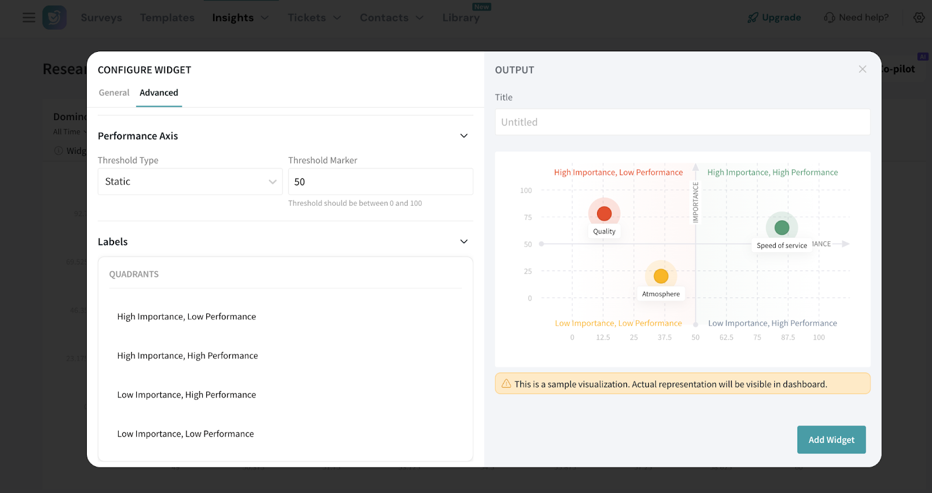Viewport: 932px width, 493px height.
Task: Collapse the Performance Axis section
Action: click(x=464, y=136)
